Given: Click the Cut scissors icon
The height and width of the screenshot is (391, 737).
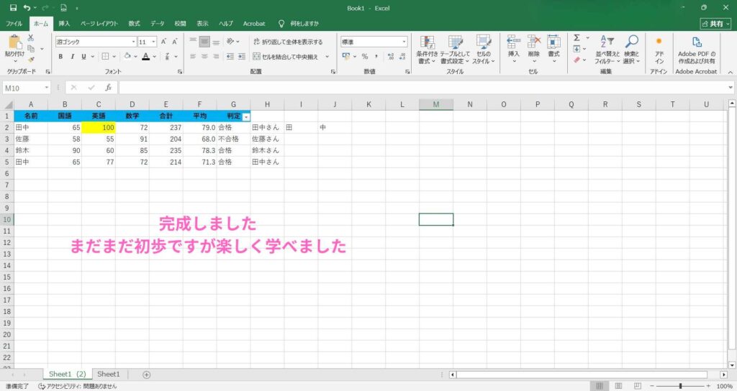Looking at the screenshot, I should tap(31, 38).
